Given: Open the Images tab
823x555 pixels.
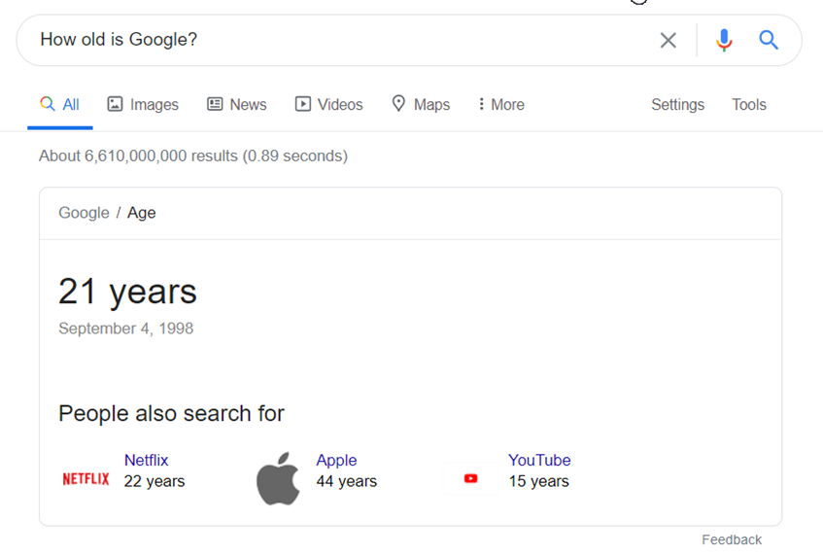Looking at the screenshot, I should [x=143, y=105].
